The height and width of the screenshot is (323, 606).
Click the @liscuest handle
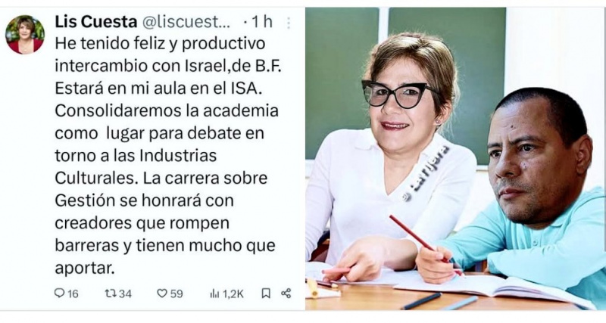pyautogui.click(x=186, y=22)
